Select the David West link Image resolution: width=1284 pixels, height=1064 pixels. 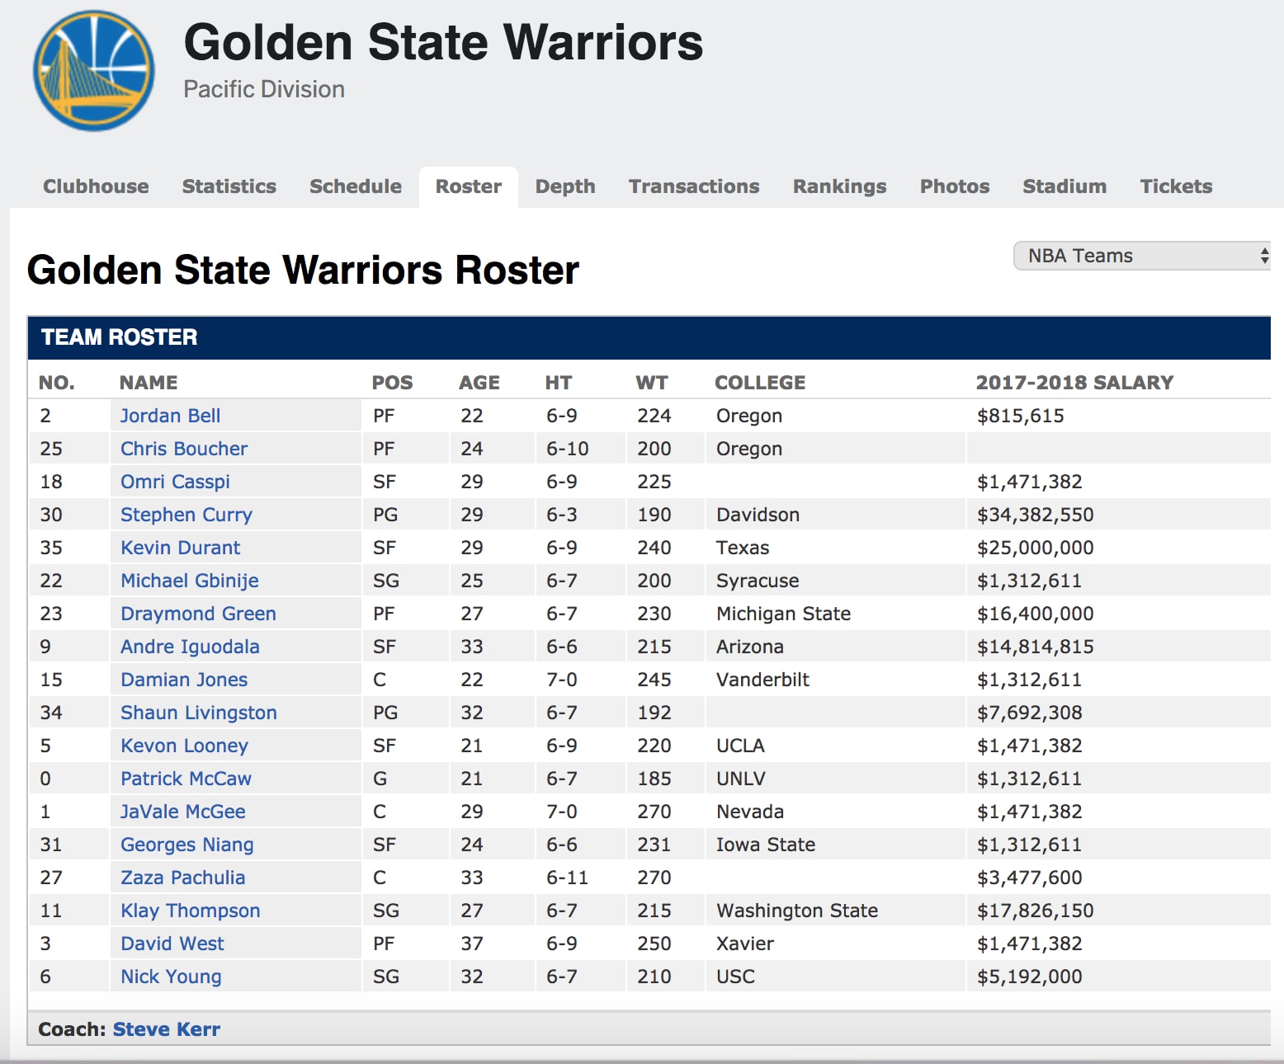[x=172, y=944]
